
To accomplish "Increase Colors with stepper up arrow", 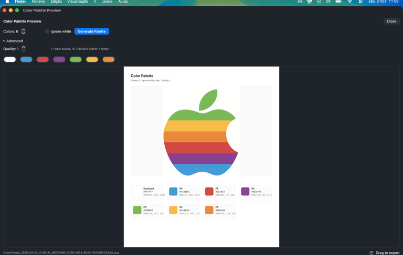I will click(24, 30).
